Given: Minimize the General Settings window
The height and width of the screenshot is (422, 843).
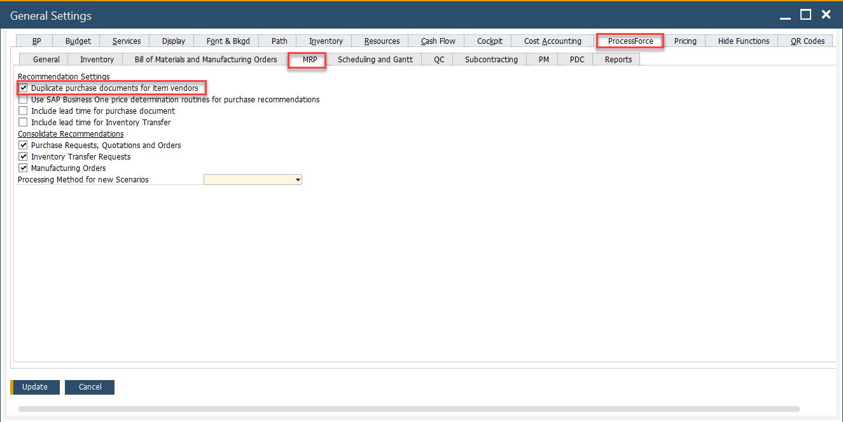Looking at the screenshot, I should 786,15.
